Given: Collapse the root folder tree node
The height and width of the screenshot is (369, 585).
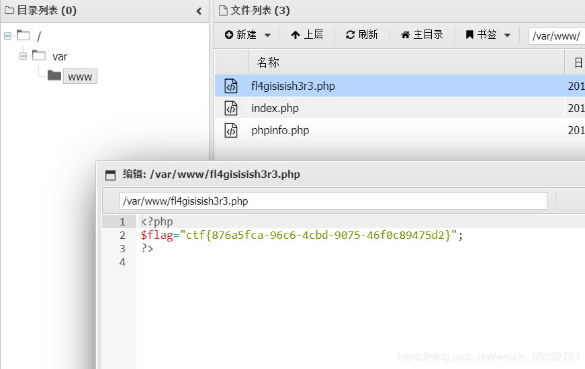Looking at the screenshot, I should pos(7,36).
